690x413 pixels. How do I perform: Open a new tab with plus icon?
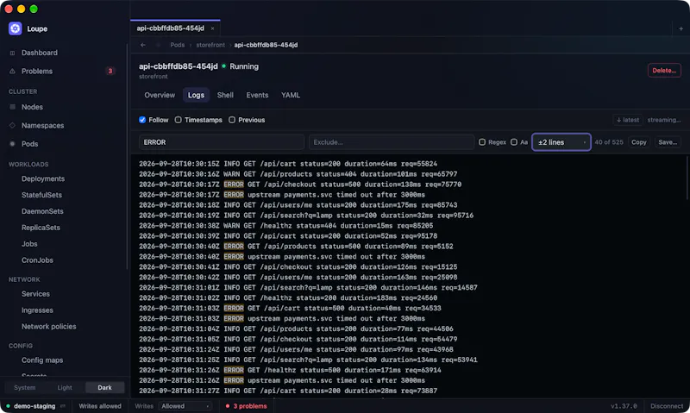pos(681,28)
